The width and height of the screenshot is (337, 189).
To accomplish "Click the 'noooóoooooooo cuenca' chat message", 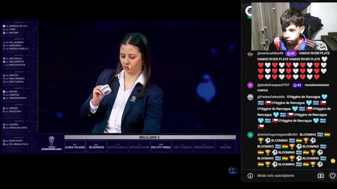I will coord(293,88).
